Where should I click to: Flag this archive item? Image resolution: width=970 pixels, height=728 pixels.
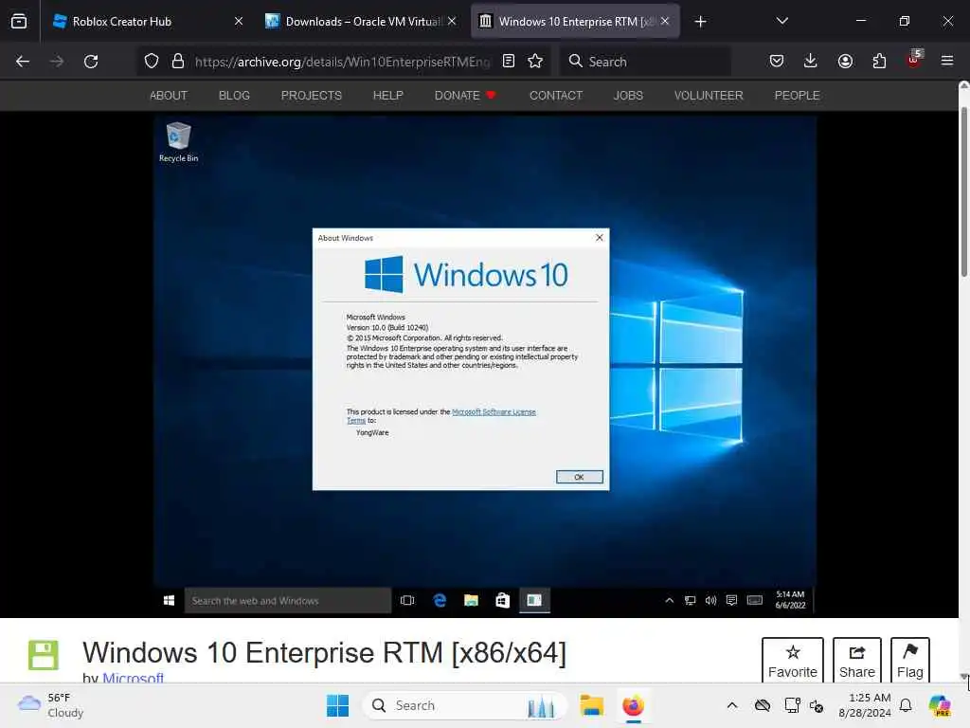coord(910,661)
